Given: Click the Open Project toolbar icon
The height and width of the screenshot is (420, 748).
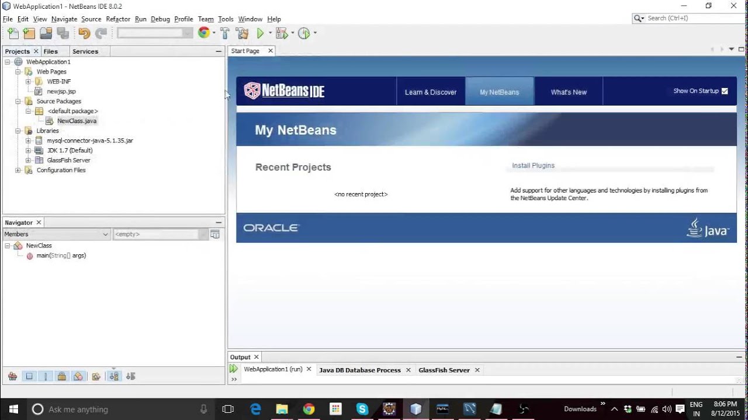Looking at the screenshot, I should 46,33.
